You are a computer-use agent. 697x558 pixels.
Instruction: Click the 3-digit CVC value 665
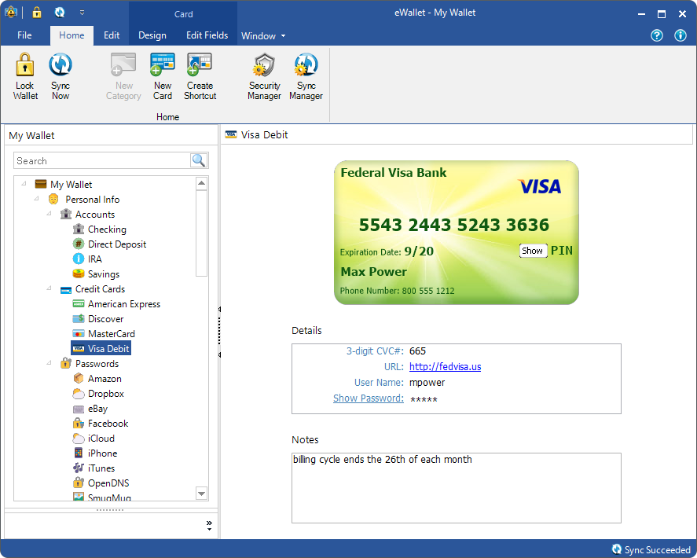[417, 351]
